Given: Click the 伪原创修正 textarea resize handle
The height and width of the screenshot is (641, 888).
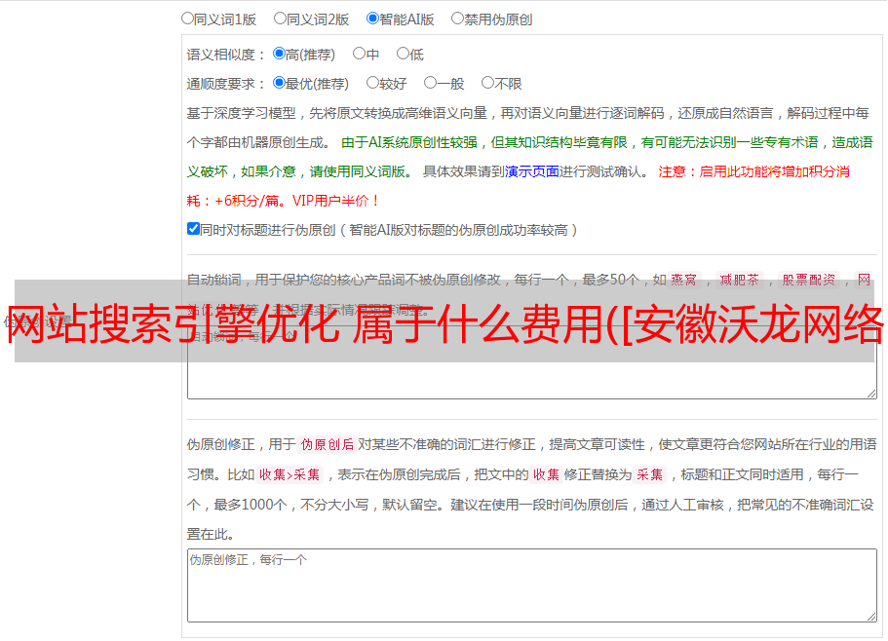Looking at the screenshot, I should tap(871, 616).
